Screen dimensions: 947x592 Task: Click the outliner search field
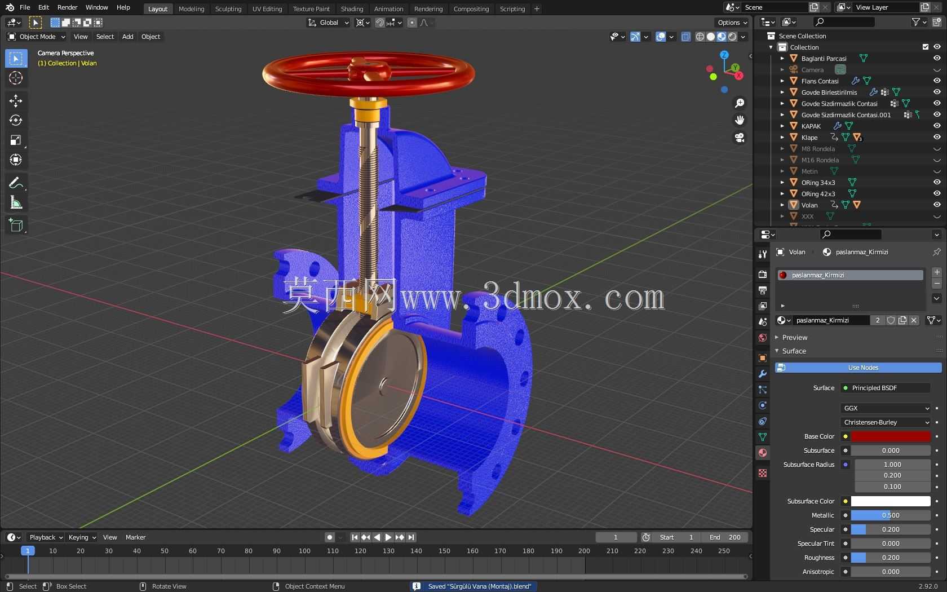[x=844, y=22]
